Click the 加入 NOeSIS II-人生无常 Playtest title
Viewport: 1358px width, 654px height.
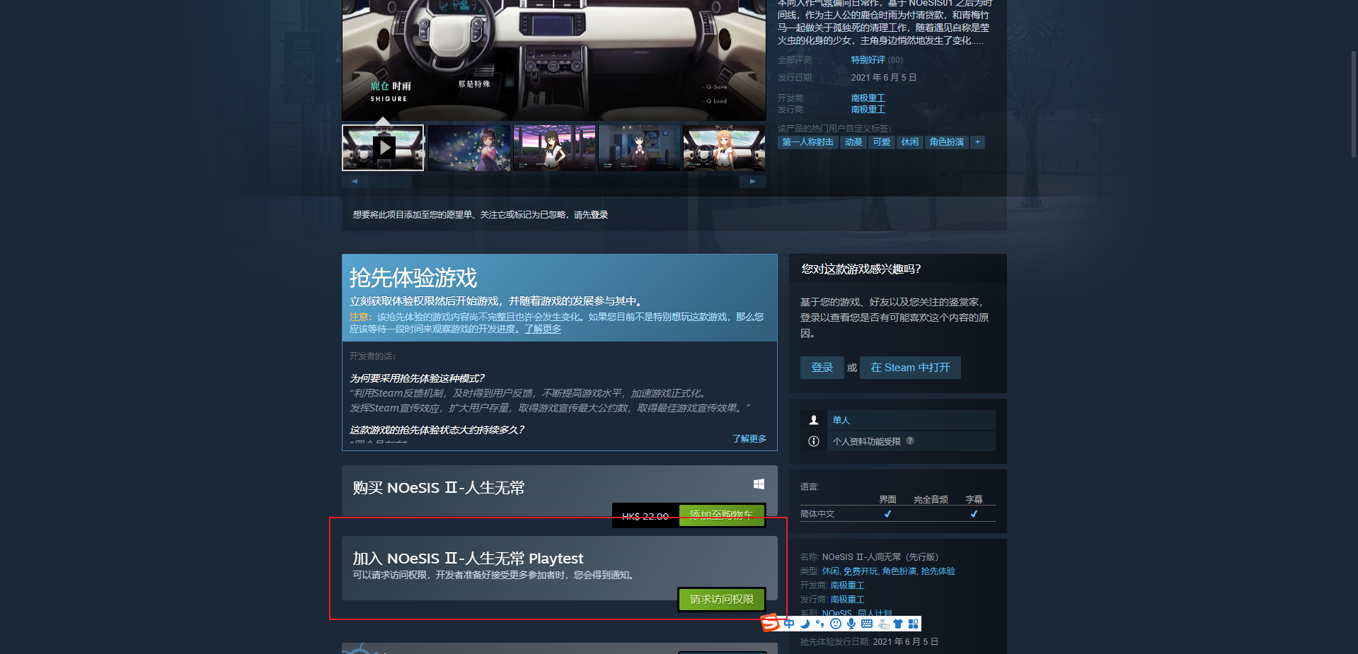[468, 559]
